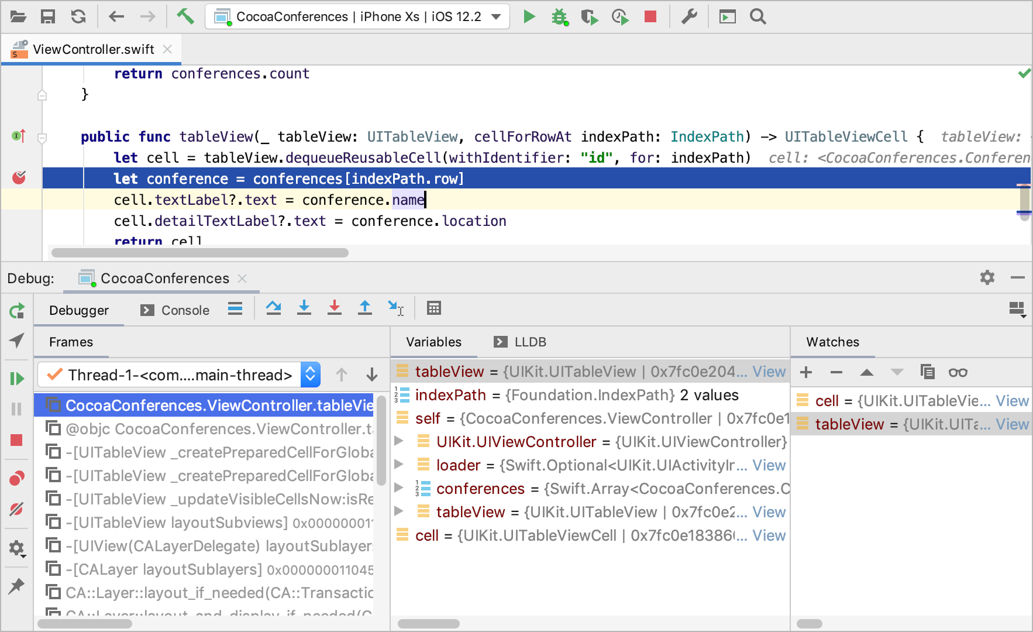Click Run Anything terminal-play icon

tap(728, 16)
